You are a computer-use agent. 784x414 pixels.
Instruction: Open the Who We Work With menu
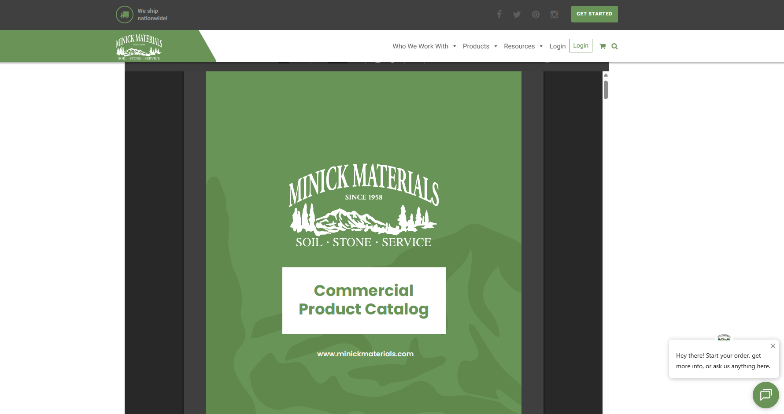[x=420, y=46]
